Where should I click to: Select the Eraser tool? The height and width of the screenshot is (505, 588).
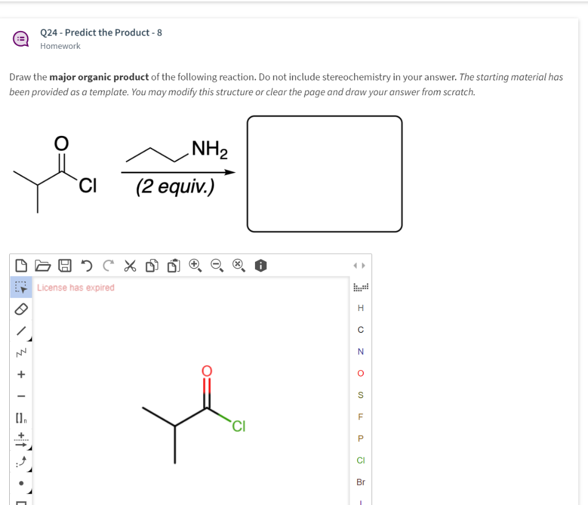point(21,309)
